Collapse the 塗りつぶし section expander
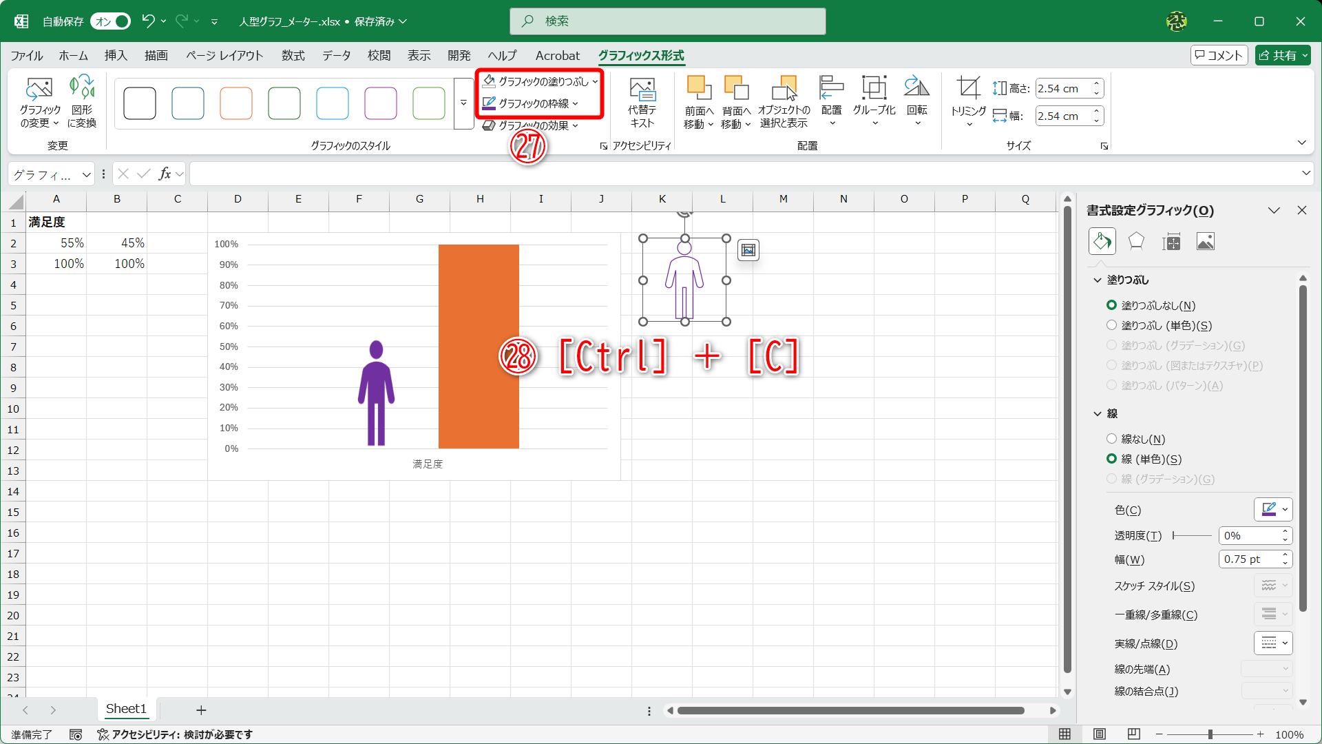Image resolution: width=1322 pixels, height=744 pixels. [x=1098, y=280]
